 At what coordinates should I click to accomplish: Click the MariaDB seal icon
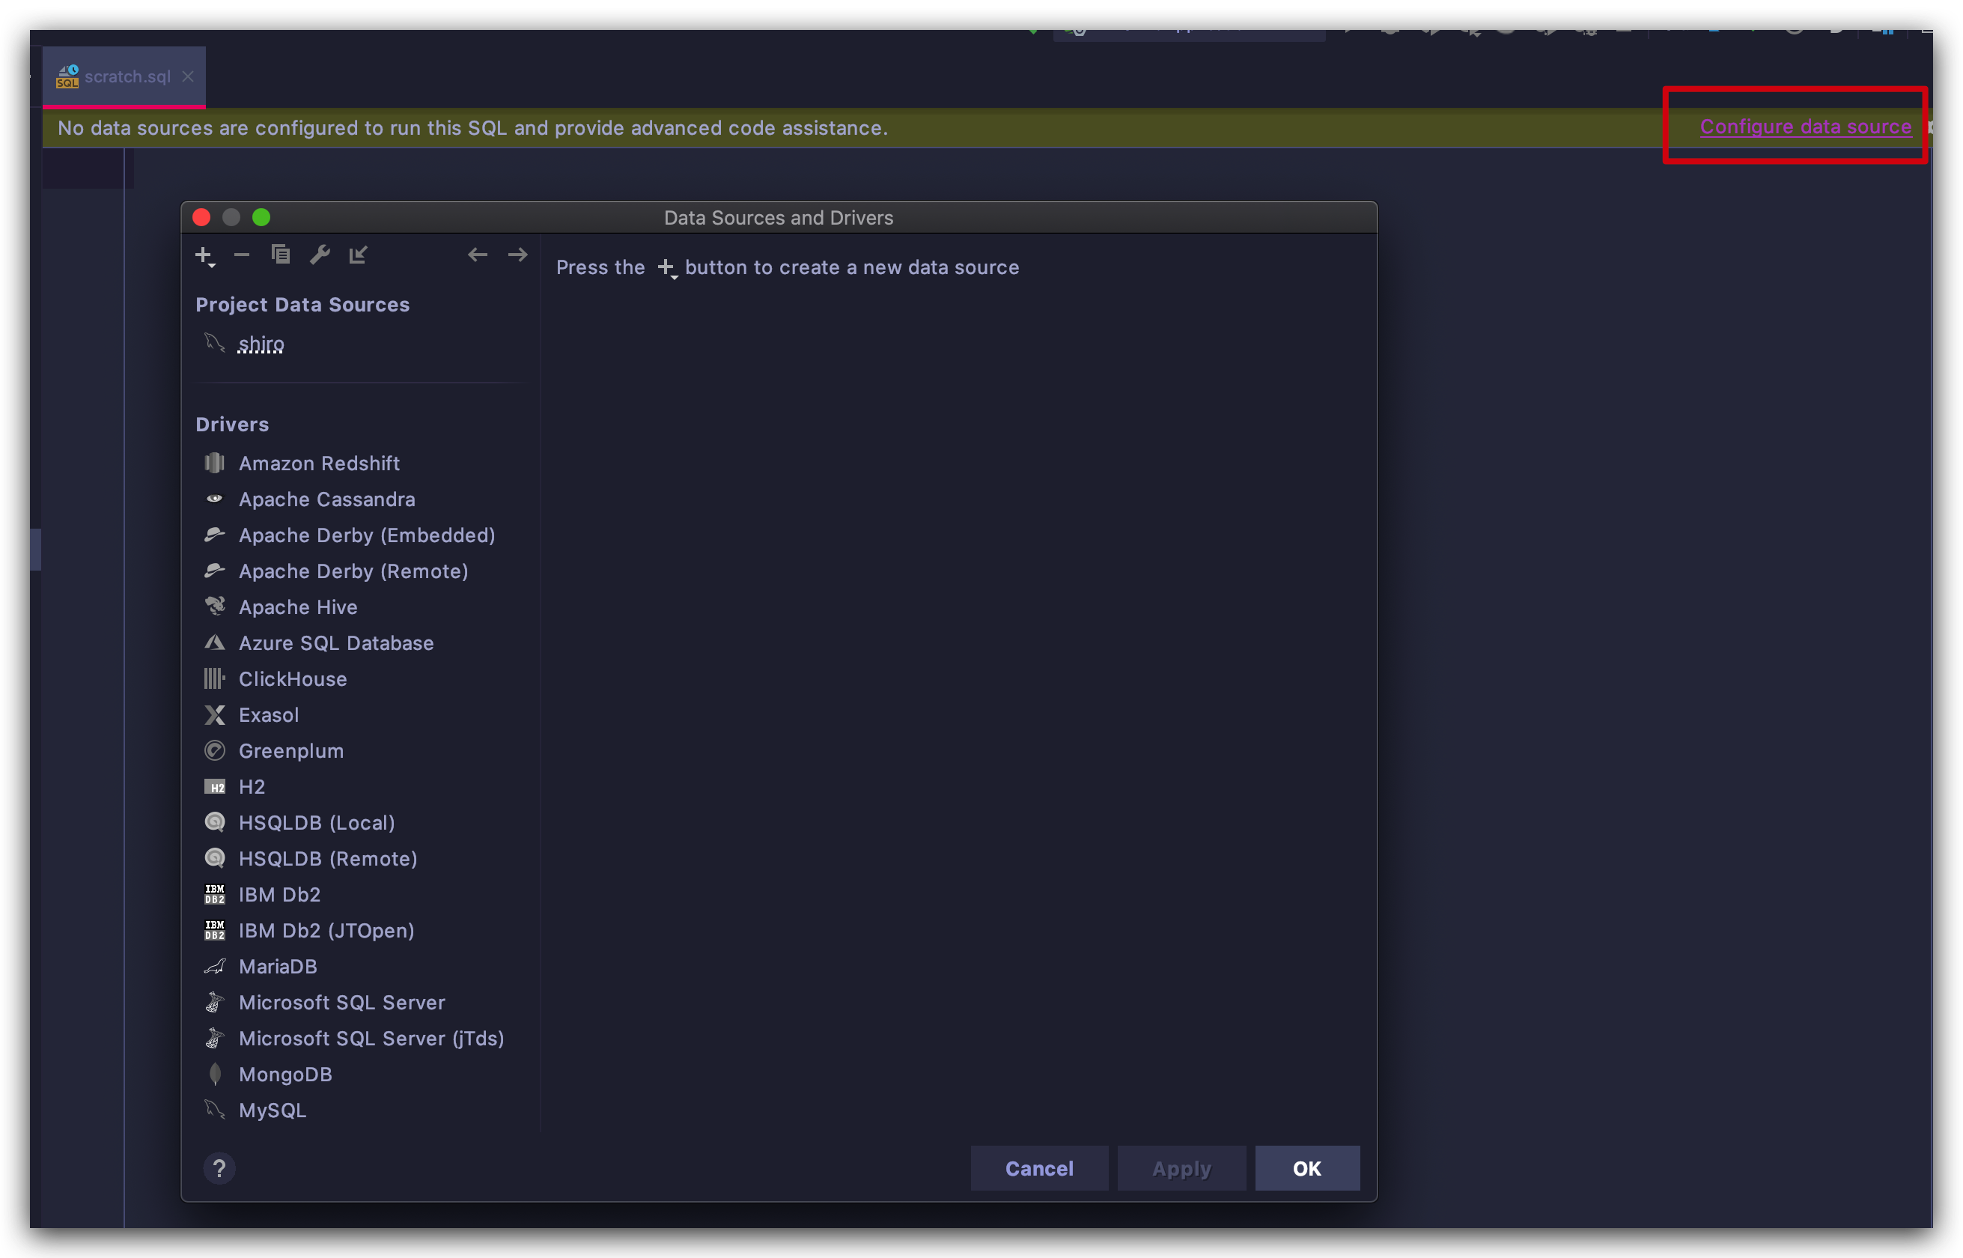pos(215,967)
